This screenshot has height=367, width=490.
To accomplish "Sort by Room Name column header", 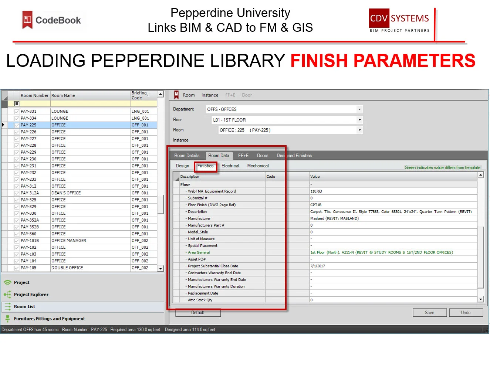I will [90, 96].
